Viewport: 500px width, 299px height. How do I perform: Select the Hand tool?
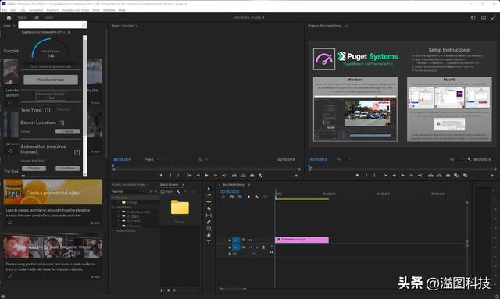pos(209,236)
